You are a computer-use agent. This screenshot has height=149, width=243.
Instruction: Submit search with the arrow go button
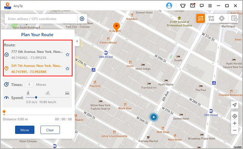[x=82, y=19]
